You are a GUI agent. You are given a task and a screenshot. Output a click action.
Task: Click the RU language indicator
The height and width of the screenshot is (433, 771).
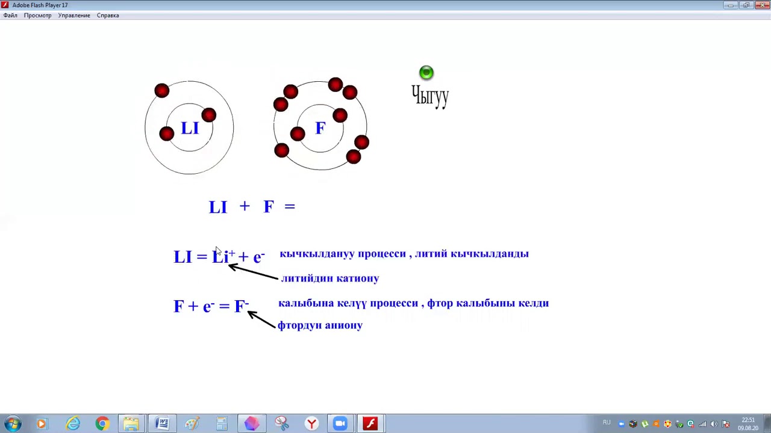pyautogui.click(x=607, y=422)
